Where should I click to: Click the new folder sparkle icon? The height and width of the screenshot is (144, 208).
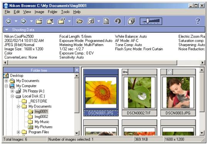[62, 21]
